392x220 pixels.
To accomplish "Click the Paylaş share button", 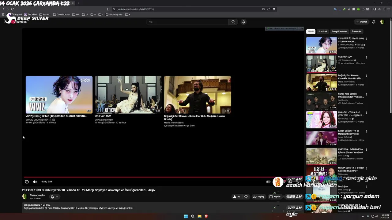I will pos(259,197).
